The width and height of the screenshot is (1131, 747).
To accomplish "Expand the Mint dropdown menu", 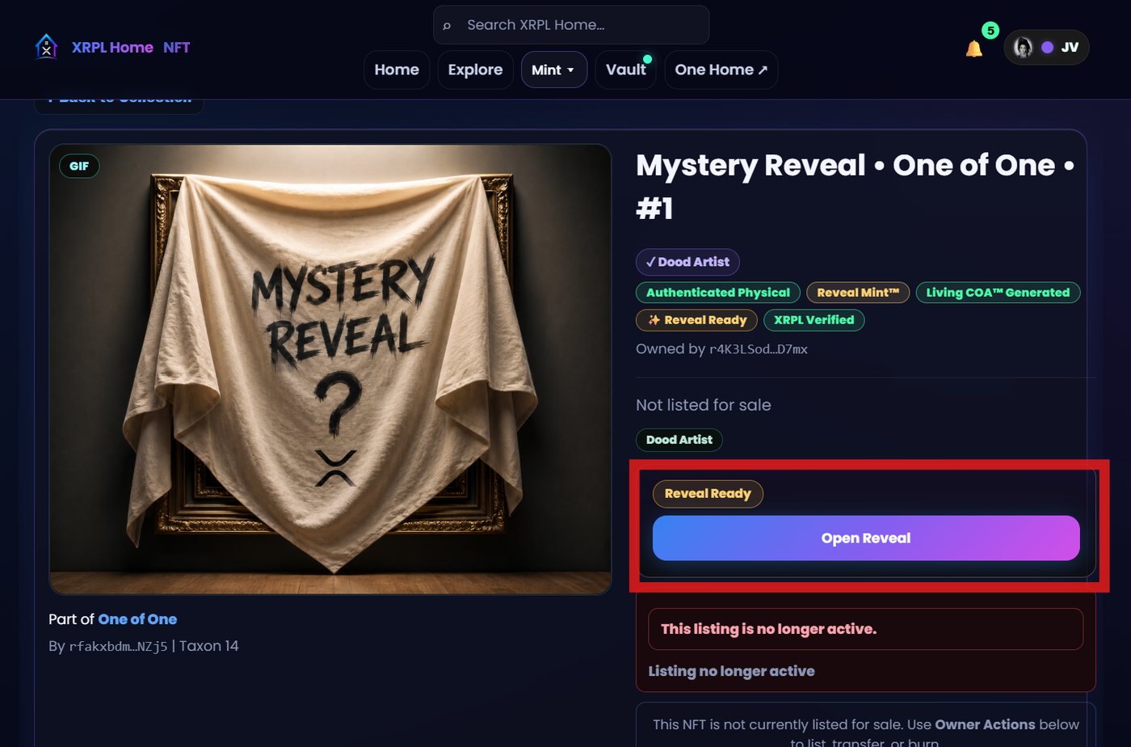I will click(553, 70).
